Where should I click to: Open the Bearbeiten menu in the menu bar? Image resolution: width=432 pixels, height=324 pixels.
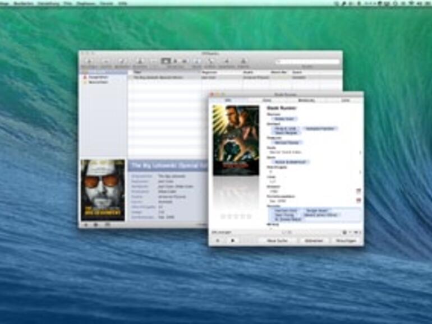[x=24, y=3]
